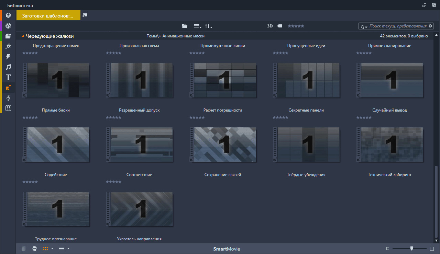Rate 'Предотвращение помех' with its stars

click(30, 53)
